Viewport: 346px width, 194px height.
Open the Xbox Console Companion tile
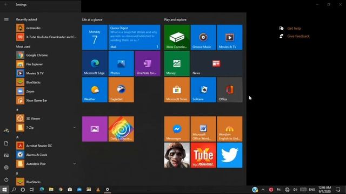click(177, 37)
